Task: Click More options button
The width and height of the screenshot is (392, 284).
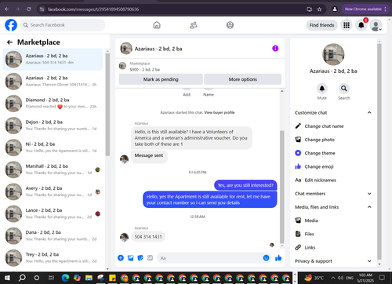Action: 243,79
